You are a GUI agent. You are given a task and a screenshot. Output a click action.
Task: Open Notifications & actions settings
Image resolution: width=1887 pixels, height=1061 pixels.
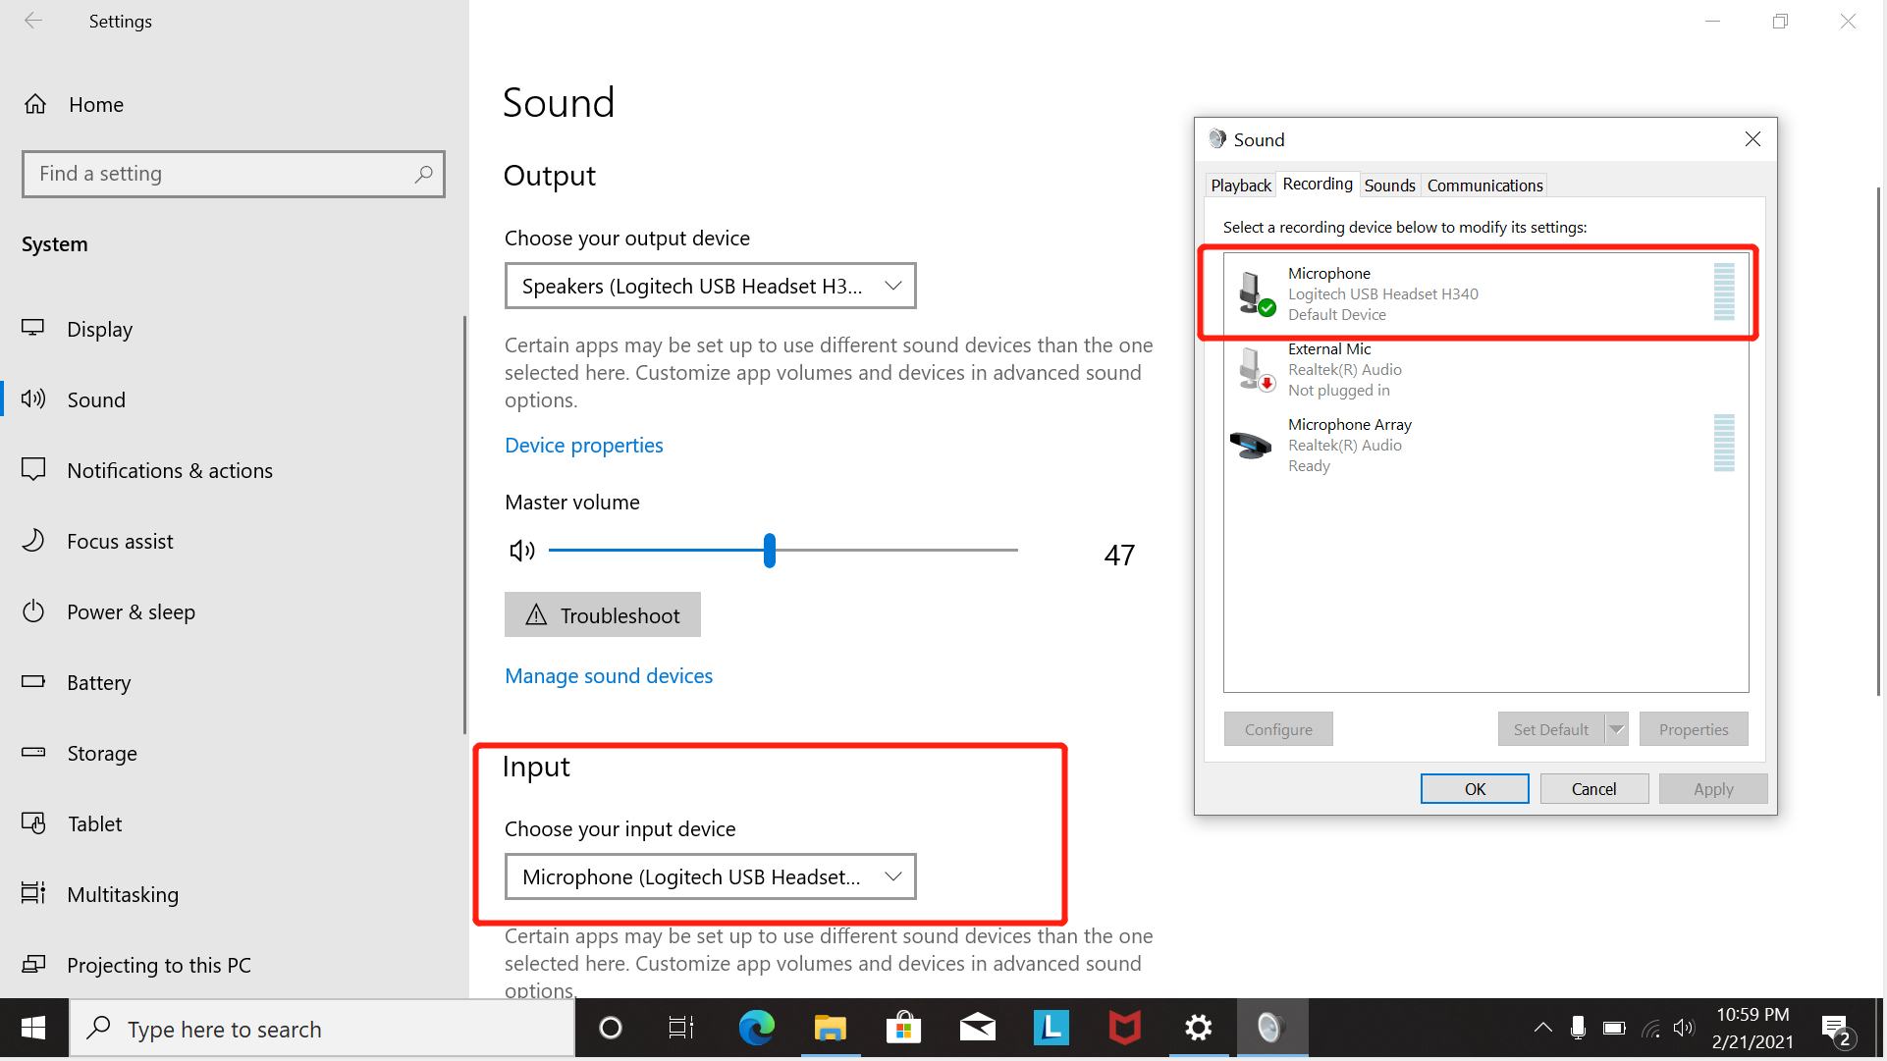point(170,470)
